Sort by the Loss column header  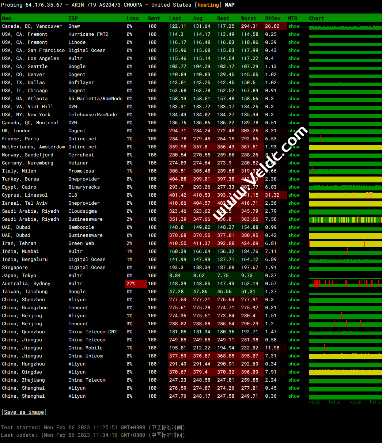coord(132,18)
